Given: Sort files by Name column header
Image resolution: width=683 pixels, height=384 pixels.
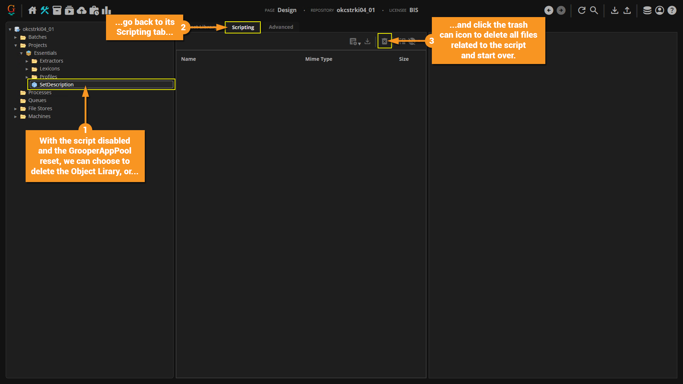Looking at the screenshot, I should (189, 59).
